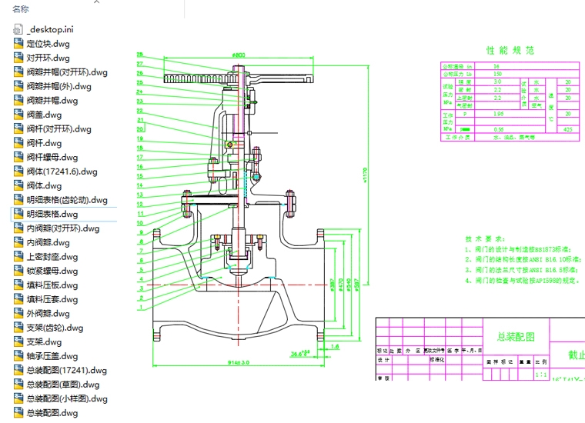Select the 填料压板.dwg file icon
The image size is (585, 423).
coord(18,285)
